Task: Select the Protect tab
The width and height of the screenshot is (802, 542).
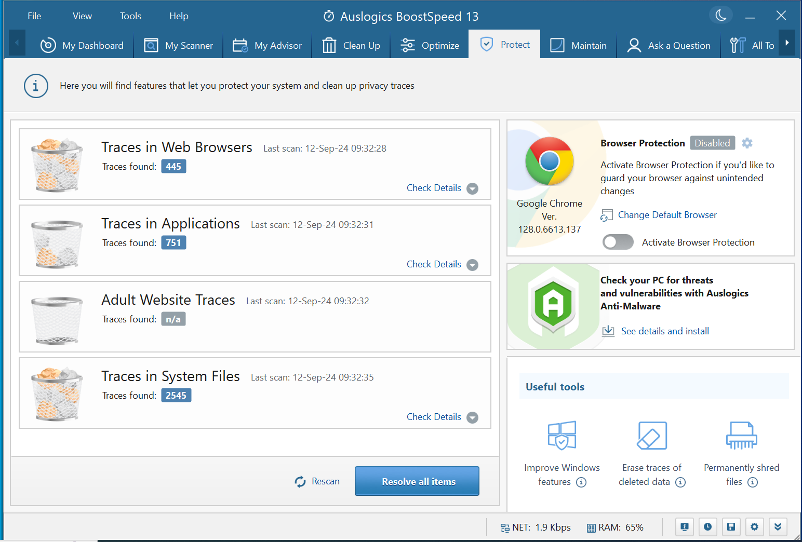Action: click(x=504, y=44)
